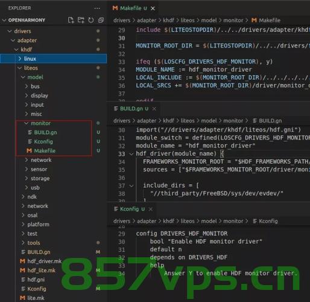
Task: Create a new folder in OPENHARMONY explorer
Action: pyautogui.click(x=81, y=20)
